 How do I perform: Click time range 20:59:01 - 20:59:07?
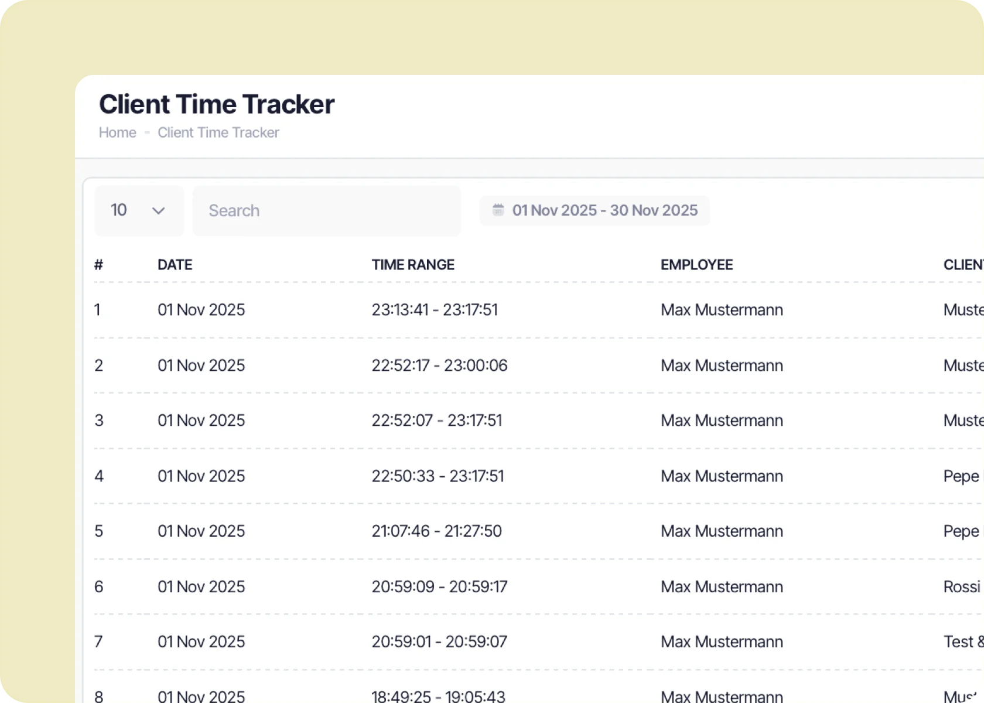439,642
